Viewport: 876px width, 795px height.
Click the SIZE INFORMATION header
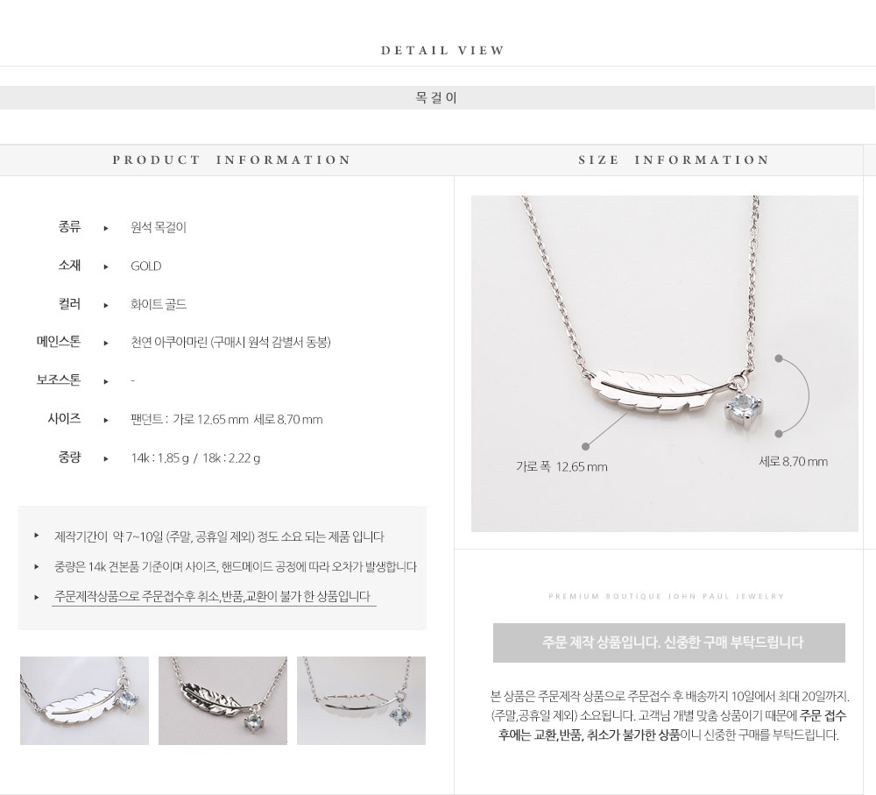[x=674, y=160]
